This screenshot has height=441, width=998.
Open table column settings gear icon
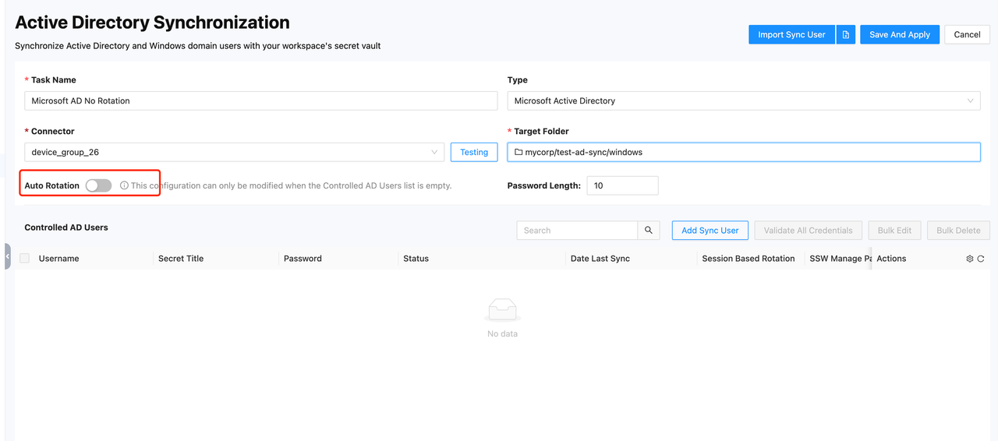click(x=970, y=259)
